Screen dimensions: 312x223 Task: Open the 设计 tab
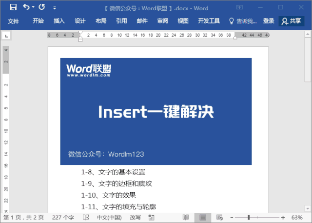80,20
